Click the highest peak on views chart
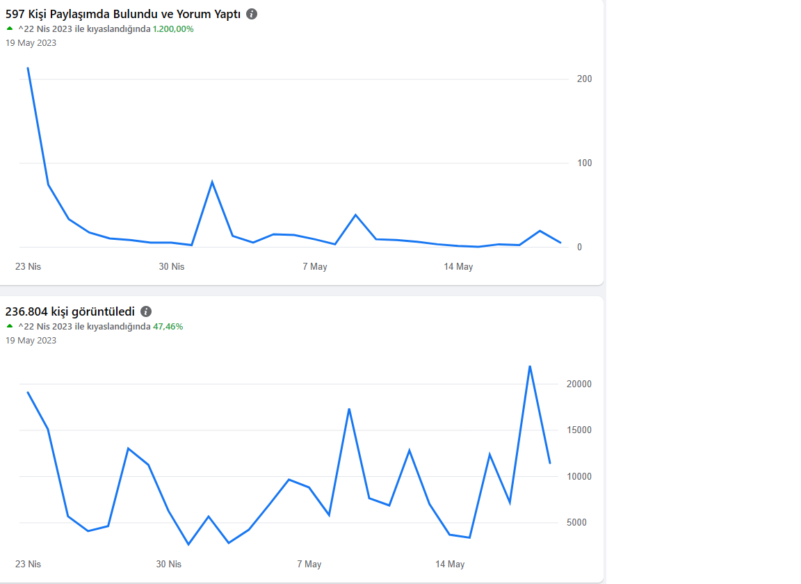The height and width of the screenshot is (584, 801). pyautogui.click(x=530, y=366)
